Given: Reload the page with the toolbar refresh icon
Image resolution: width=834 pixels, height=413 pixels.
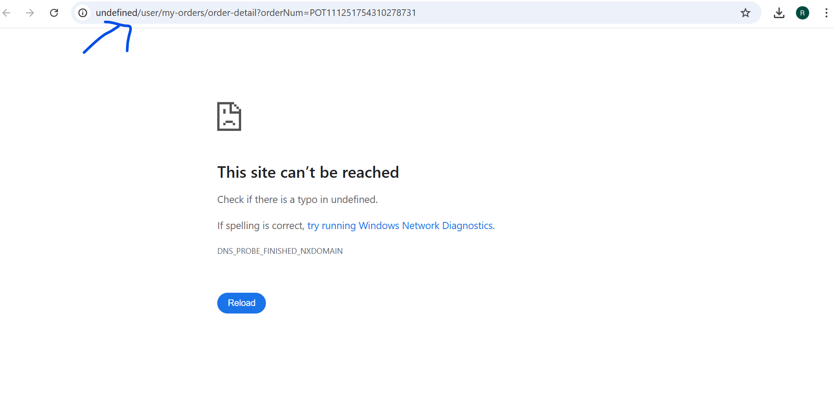Looking at the screenshot, I should tap(54, 13).
